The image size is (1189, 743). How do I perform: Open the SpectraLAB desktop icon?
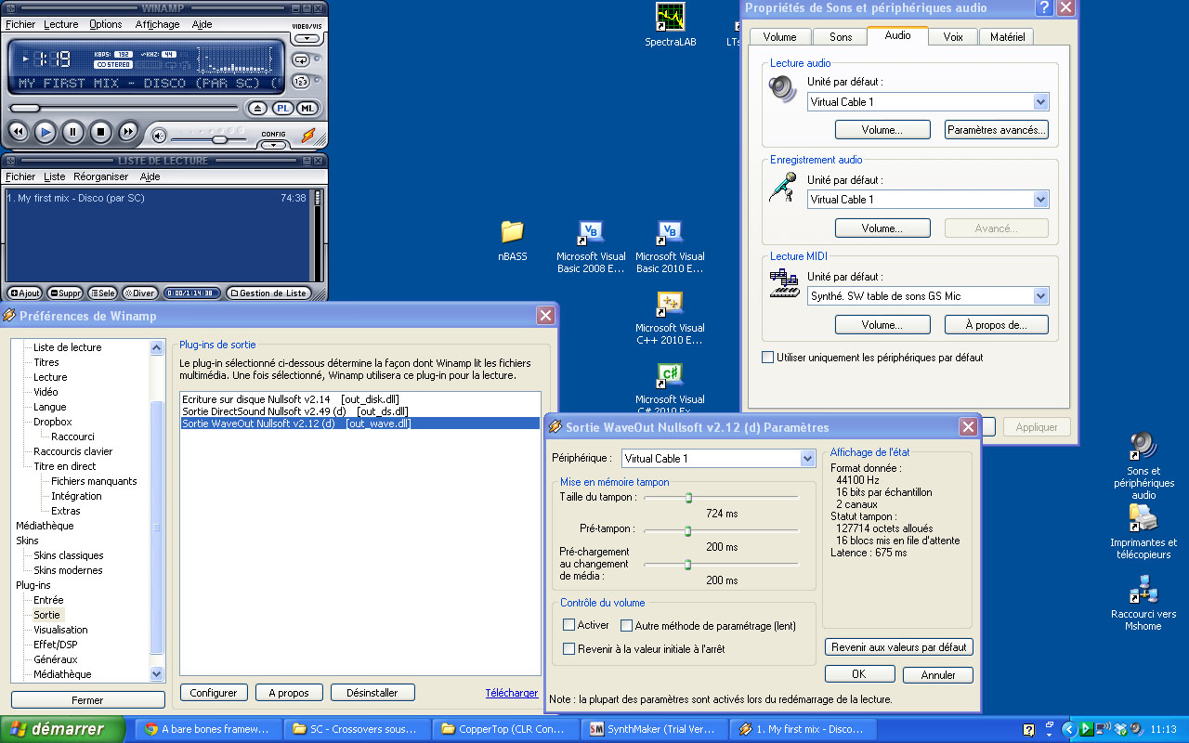[x=671, y=25]
